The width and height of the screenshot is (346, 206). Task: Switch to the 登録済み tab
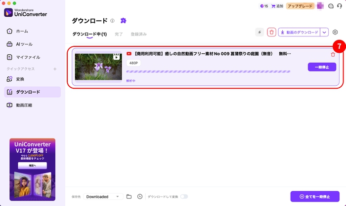[x=138, y=34]
